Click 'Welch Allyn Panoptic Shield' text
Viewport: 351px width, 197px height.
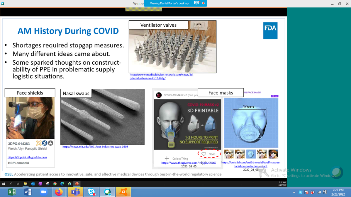27,148
